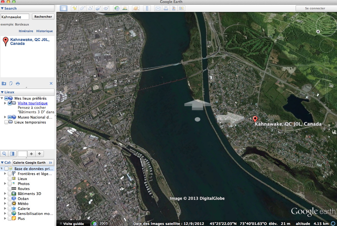
Task: Toggle the Museo Nacional checkbox
Action: click(x=10, y=117)
